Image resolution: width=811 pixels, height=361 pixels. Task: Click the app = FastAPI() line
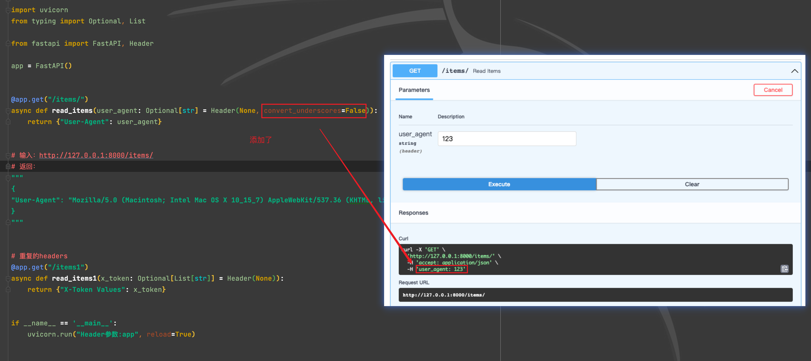coord(42,66)
